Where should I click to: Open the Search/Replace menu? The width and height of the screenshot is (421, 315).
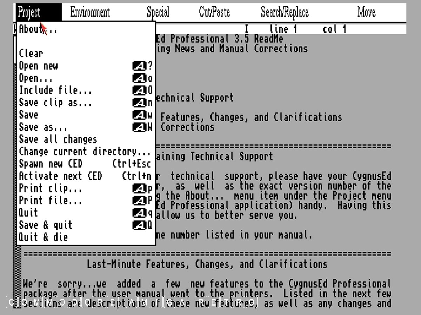pyautogui.click(x=285, y=13)
